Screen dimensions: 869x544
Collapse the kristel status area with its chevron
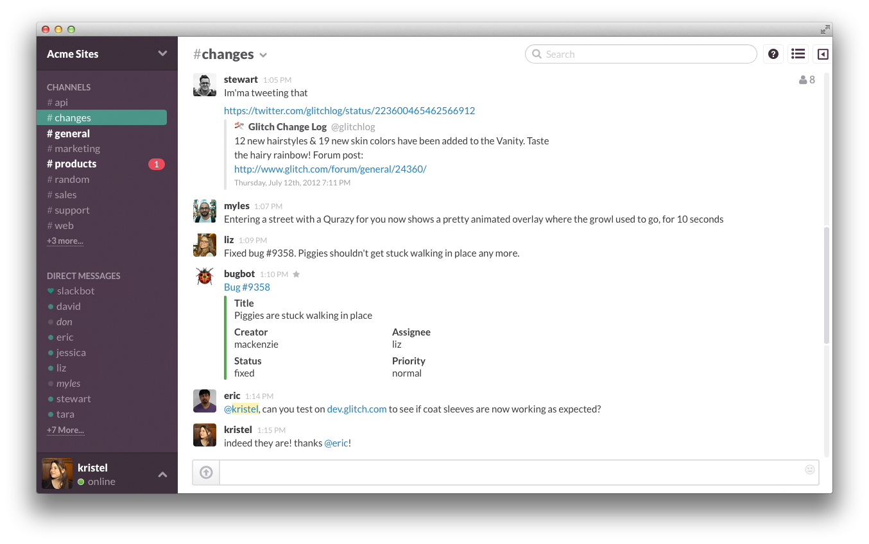[162, 475]
